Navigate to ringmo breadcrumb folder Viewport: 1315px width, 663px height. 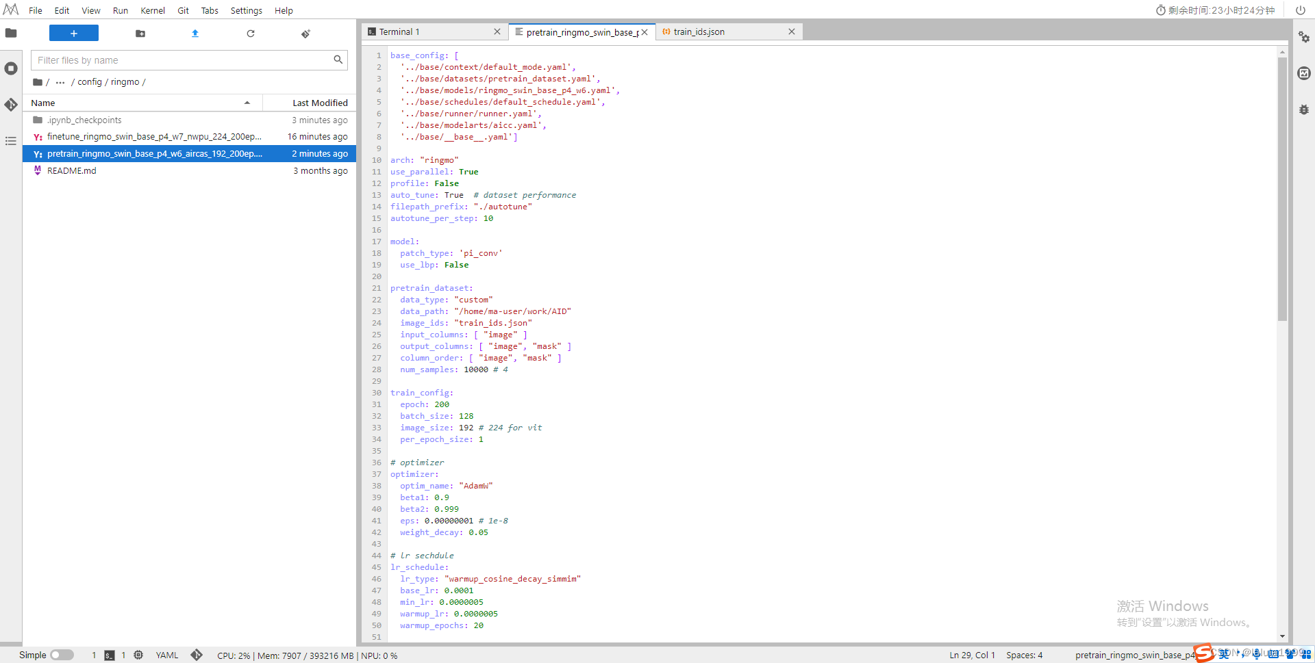pyautogui.click(x=125, y=82)
